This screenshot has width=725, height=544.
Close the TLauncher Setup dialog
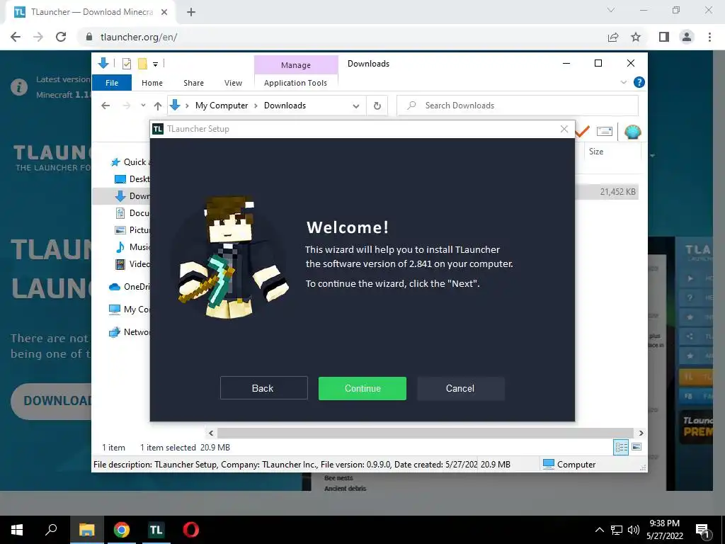[564, 129]
